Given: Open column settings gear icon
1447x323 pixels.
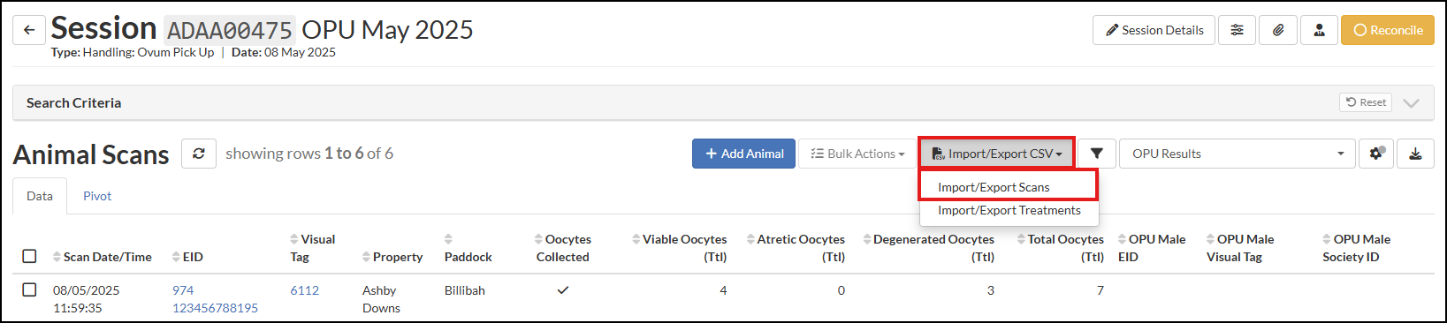Looking at the screenshot, I should 1376,154.
